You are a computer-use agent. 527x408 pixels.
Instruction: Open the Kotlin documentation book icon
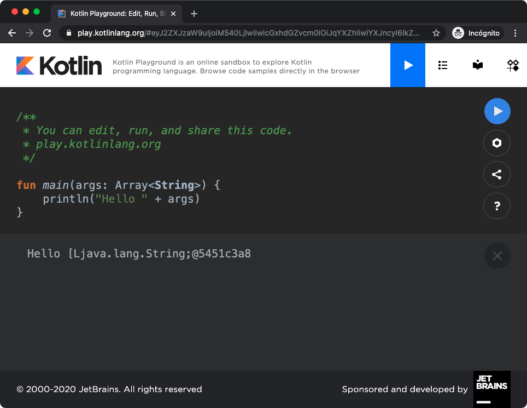477,65
